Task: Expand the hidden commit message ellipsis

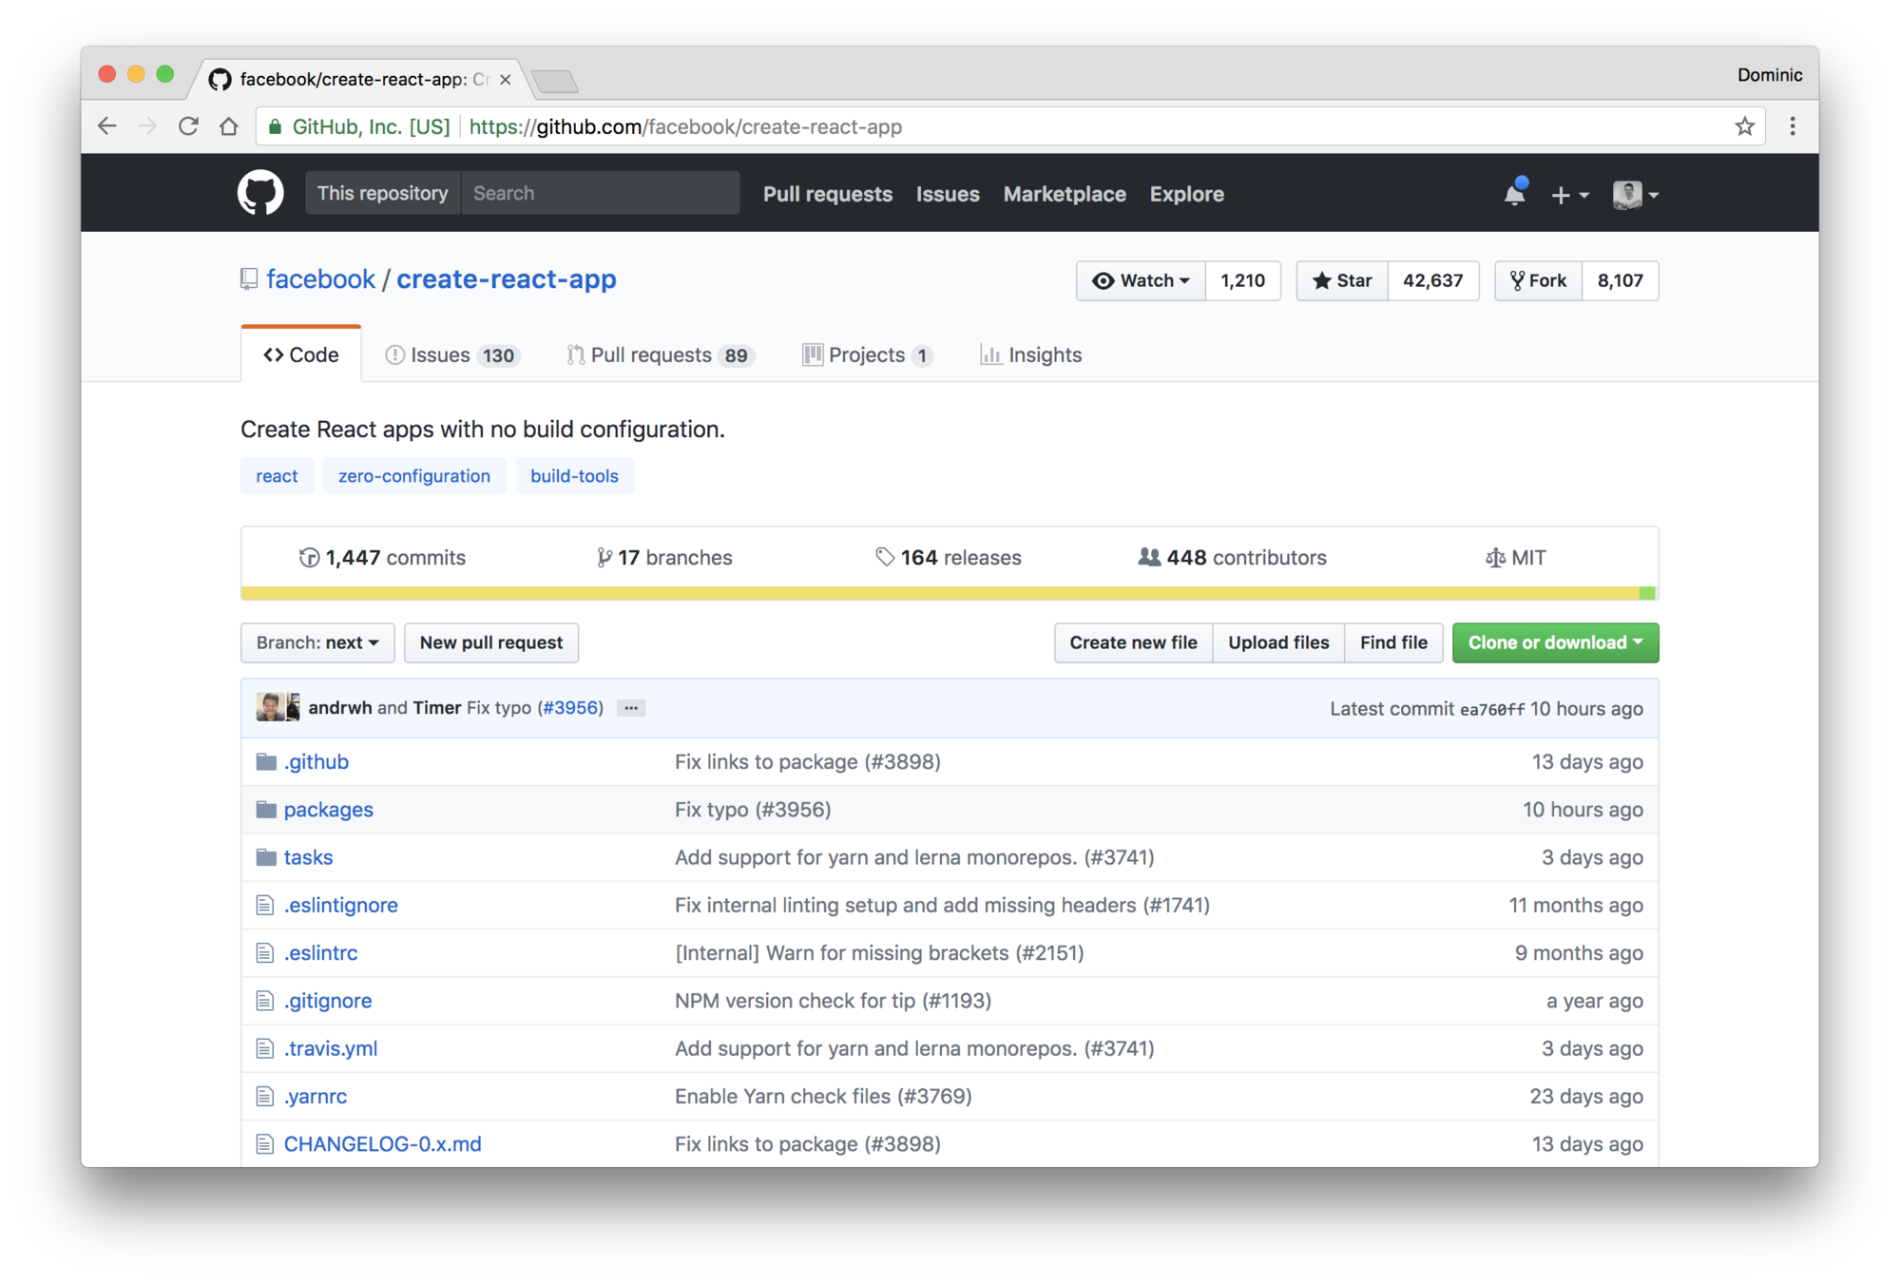Action: [631, 708]
